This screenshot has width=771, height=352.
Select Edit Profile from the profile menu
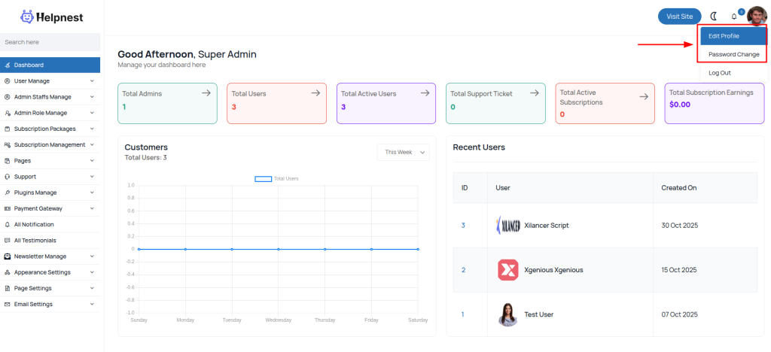[724, 36]
